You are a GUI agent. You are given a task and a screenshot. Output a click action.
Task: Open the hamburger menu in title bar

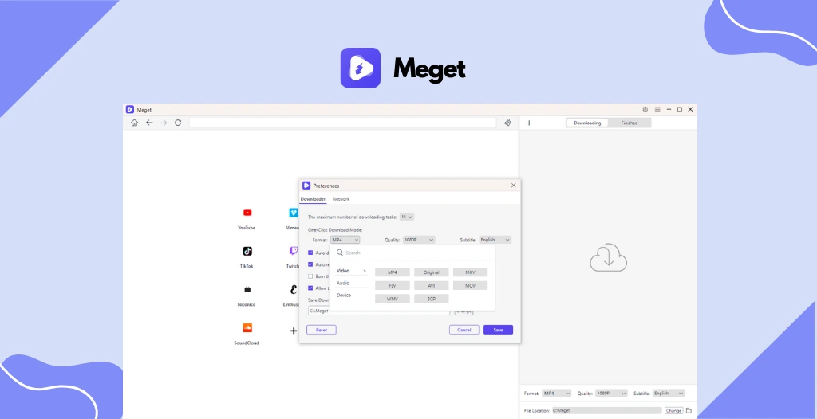coord(657,109)
